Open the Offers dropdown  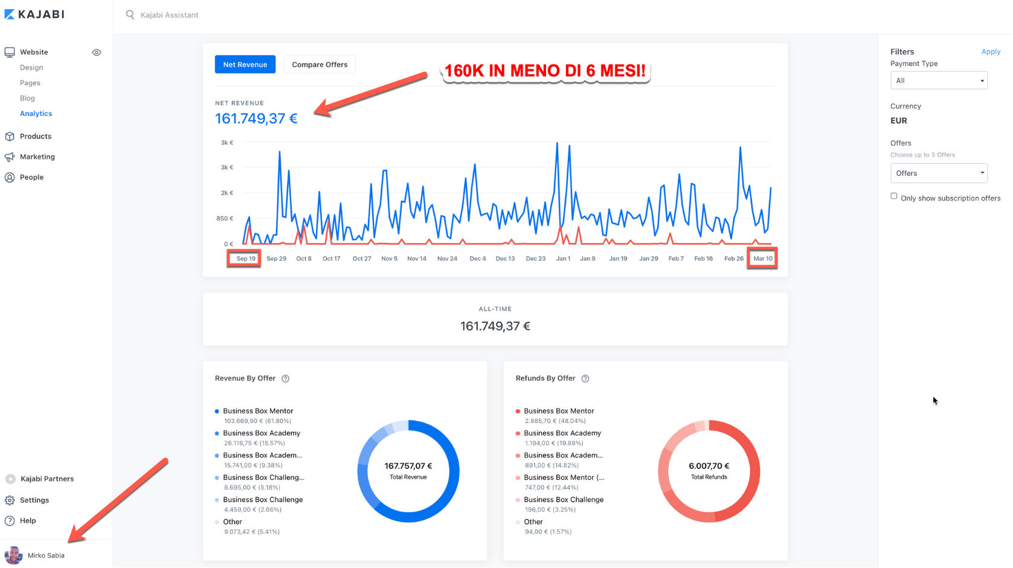939,173
